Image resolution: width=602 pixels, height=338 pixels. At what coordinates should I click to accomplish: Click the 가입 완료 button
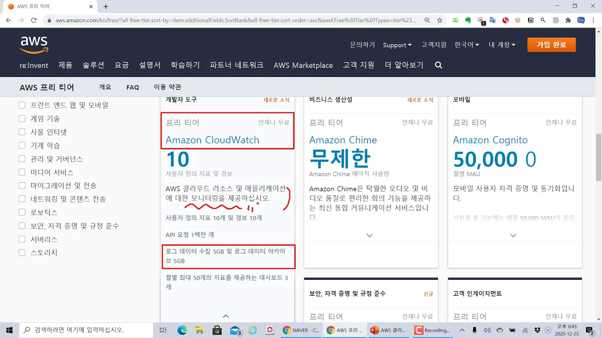[x=552, y=45]
